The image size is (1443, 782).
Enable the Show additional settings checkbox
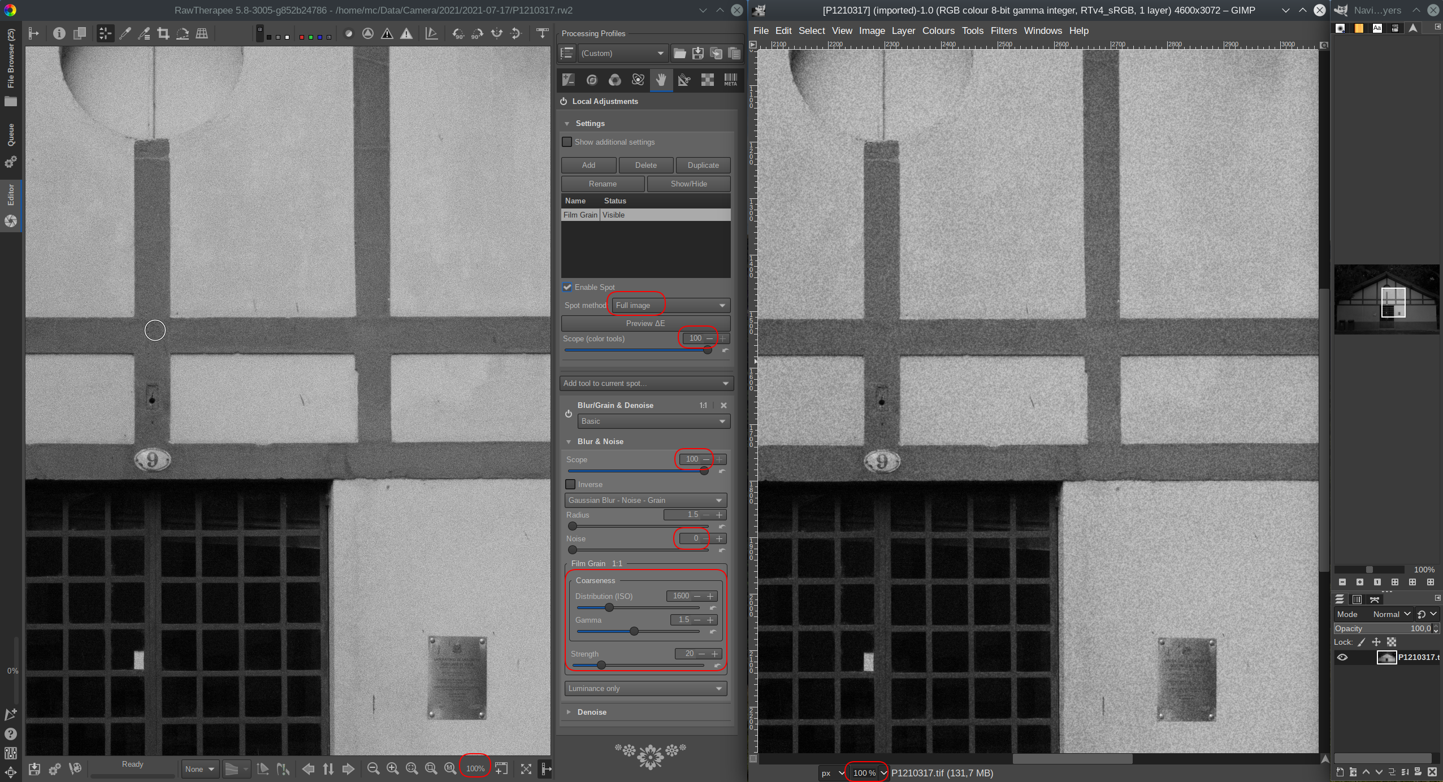coord(567,142)
